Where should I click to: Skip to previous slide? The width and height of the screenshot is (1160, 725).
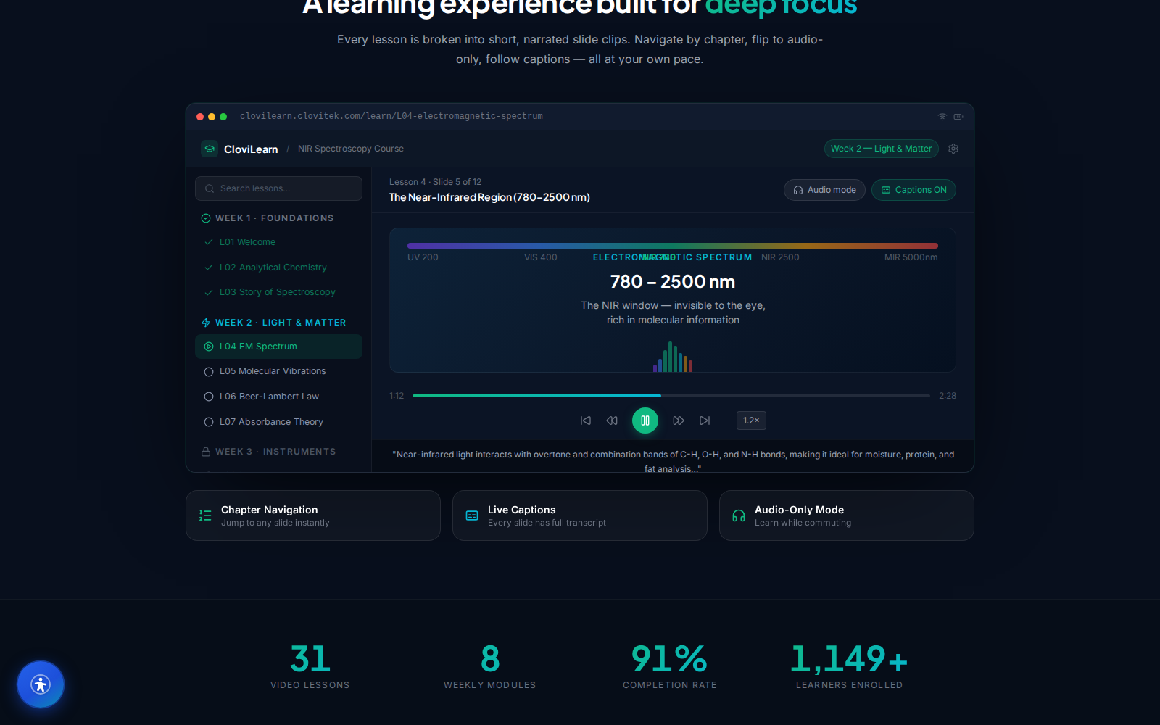[x=586, y=420]
